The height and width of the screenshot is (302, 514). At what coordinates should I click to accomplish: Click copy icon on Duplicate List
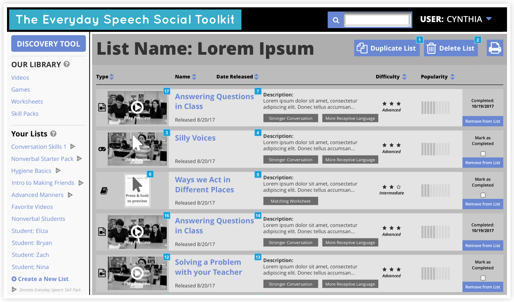point(362,48)
